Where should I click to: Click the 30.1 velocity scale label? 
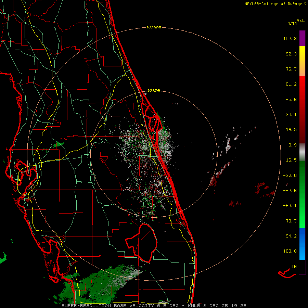291,115
